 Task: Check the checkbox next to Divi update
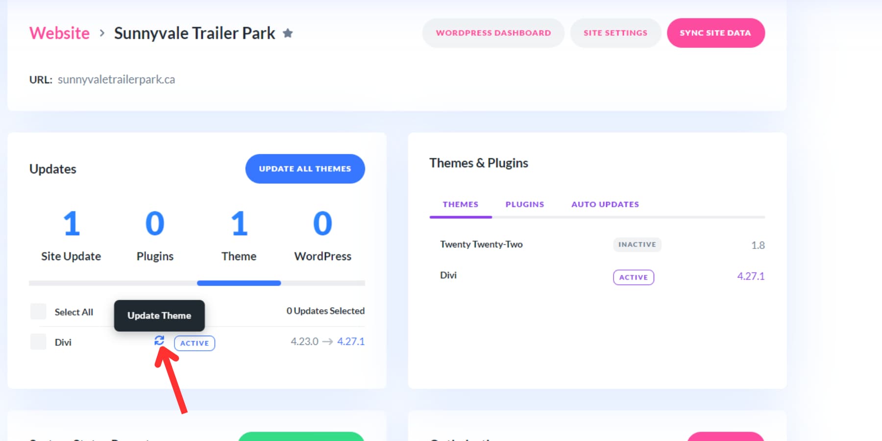click(x=38, y=342)
